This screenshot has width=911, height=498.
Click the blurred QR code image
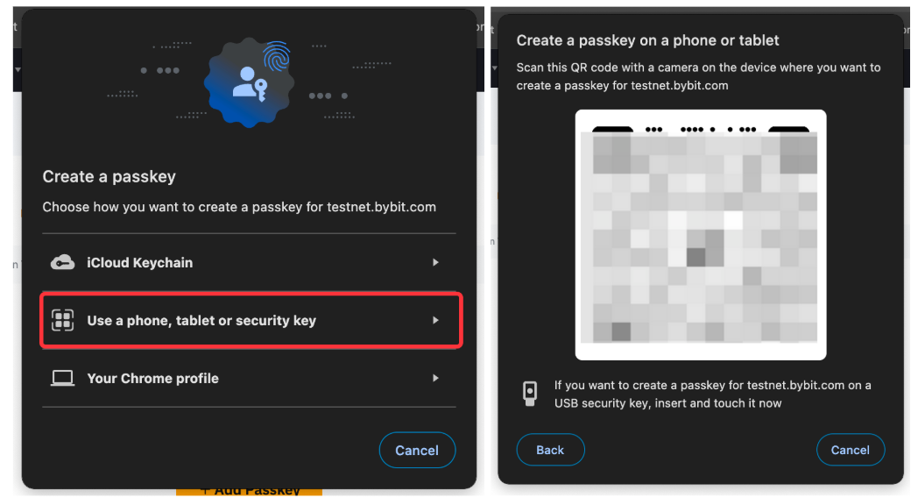pos(701,234)
